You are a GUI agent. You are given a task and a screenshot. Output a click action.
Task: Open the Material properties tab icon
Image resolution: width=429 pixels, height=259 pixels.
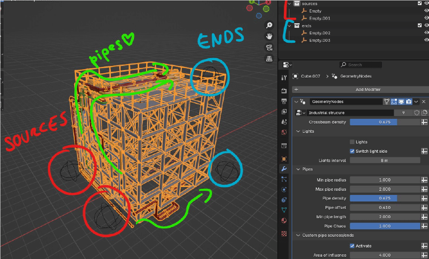[284, 220]
